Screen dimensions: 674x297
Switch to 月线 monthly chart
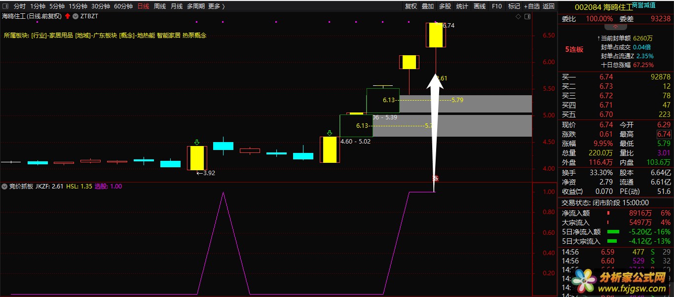[x=177, y=6]
